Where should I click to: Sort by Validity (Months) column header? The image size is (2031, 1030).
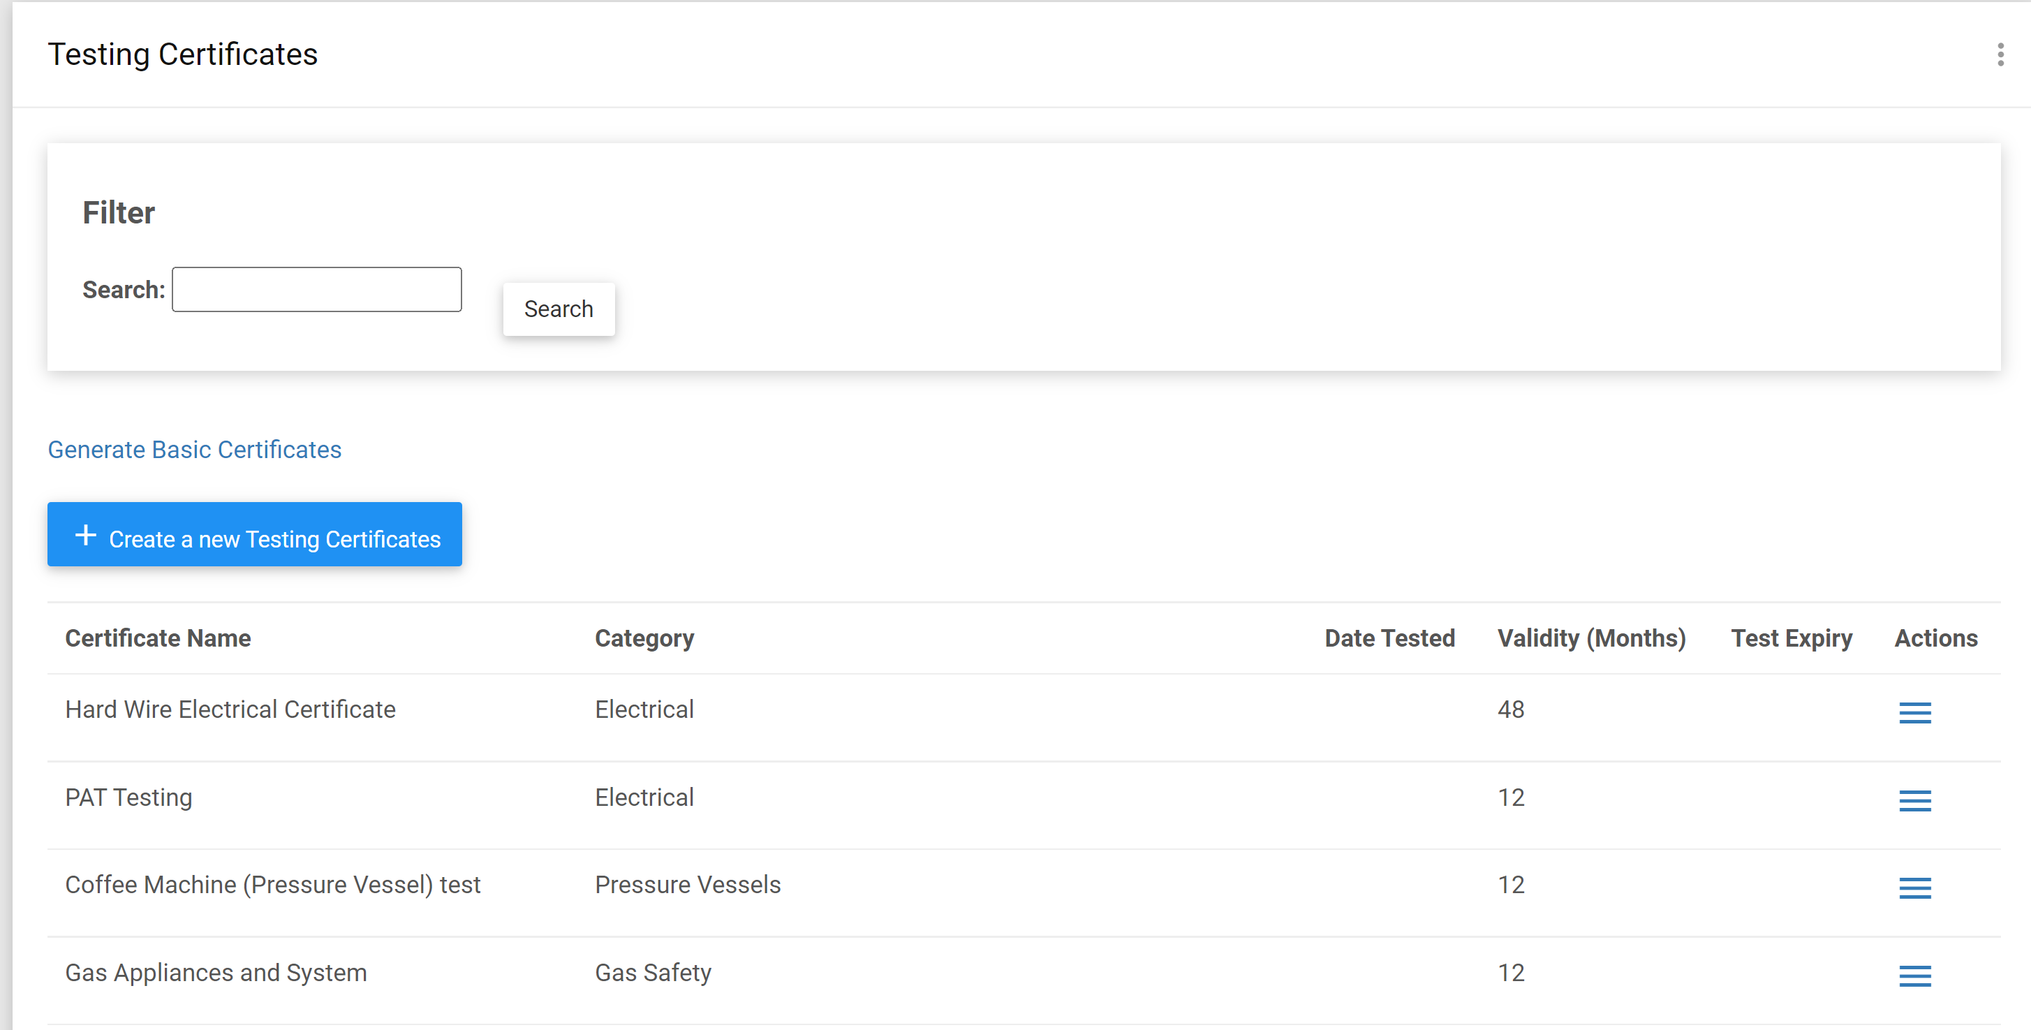1591,638
